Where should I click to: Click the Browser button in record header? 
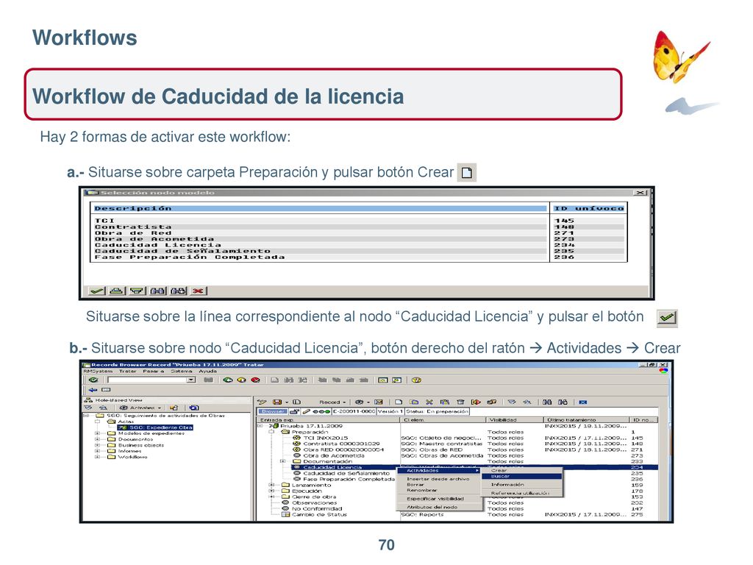pyautogui.click(x=273, y=411)
